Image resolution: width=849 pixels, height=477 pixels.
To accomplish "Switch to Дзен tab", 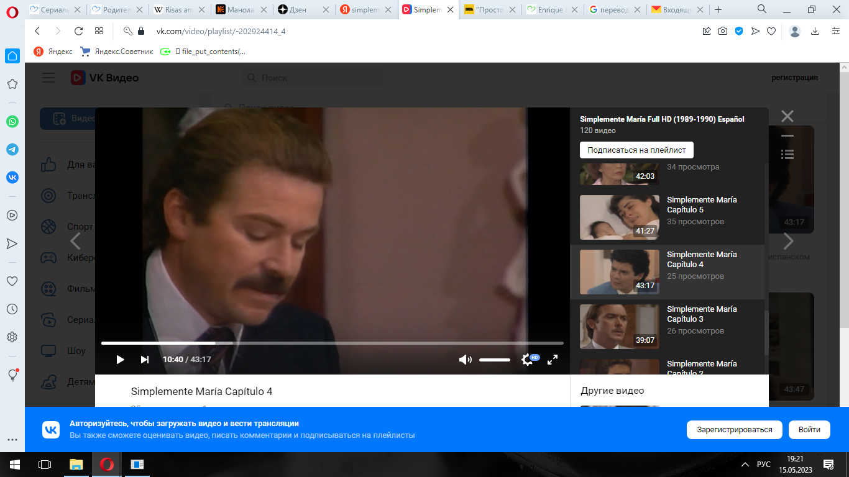I will point(303,9).
